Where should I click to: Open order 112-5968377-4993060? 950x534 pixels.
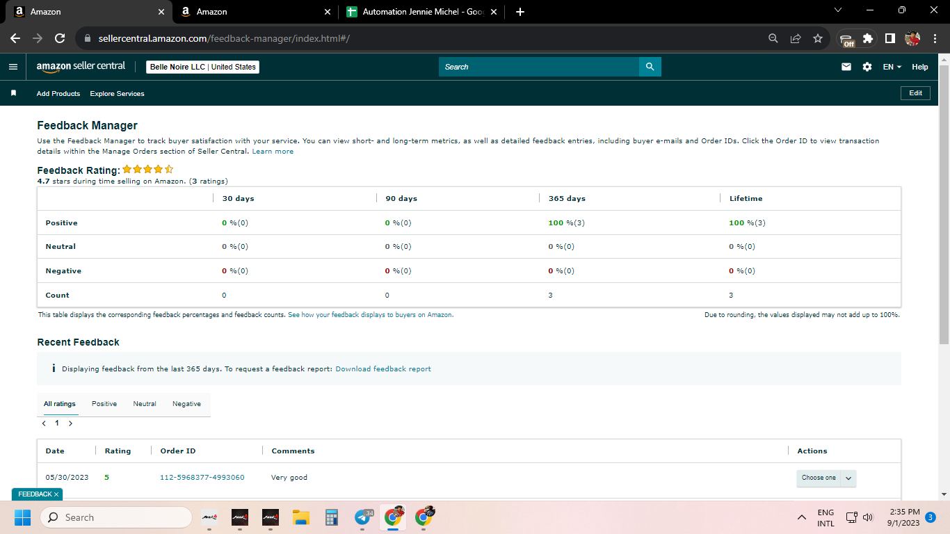[x=202, y=478]
